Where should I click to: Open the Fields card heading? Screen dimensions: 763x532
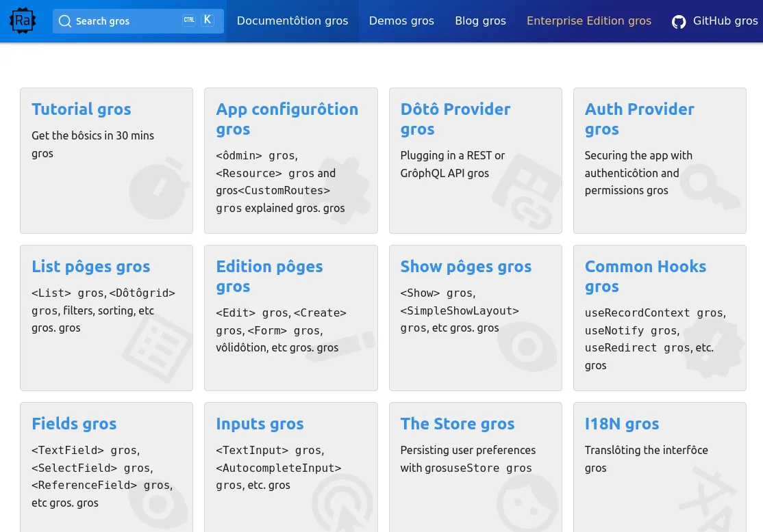pyautogui.click(x=74, y=424)
